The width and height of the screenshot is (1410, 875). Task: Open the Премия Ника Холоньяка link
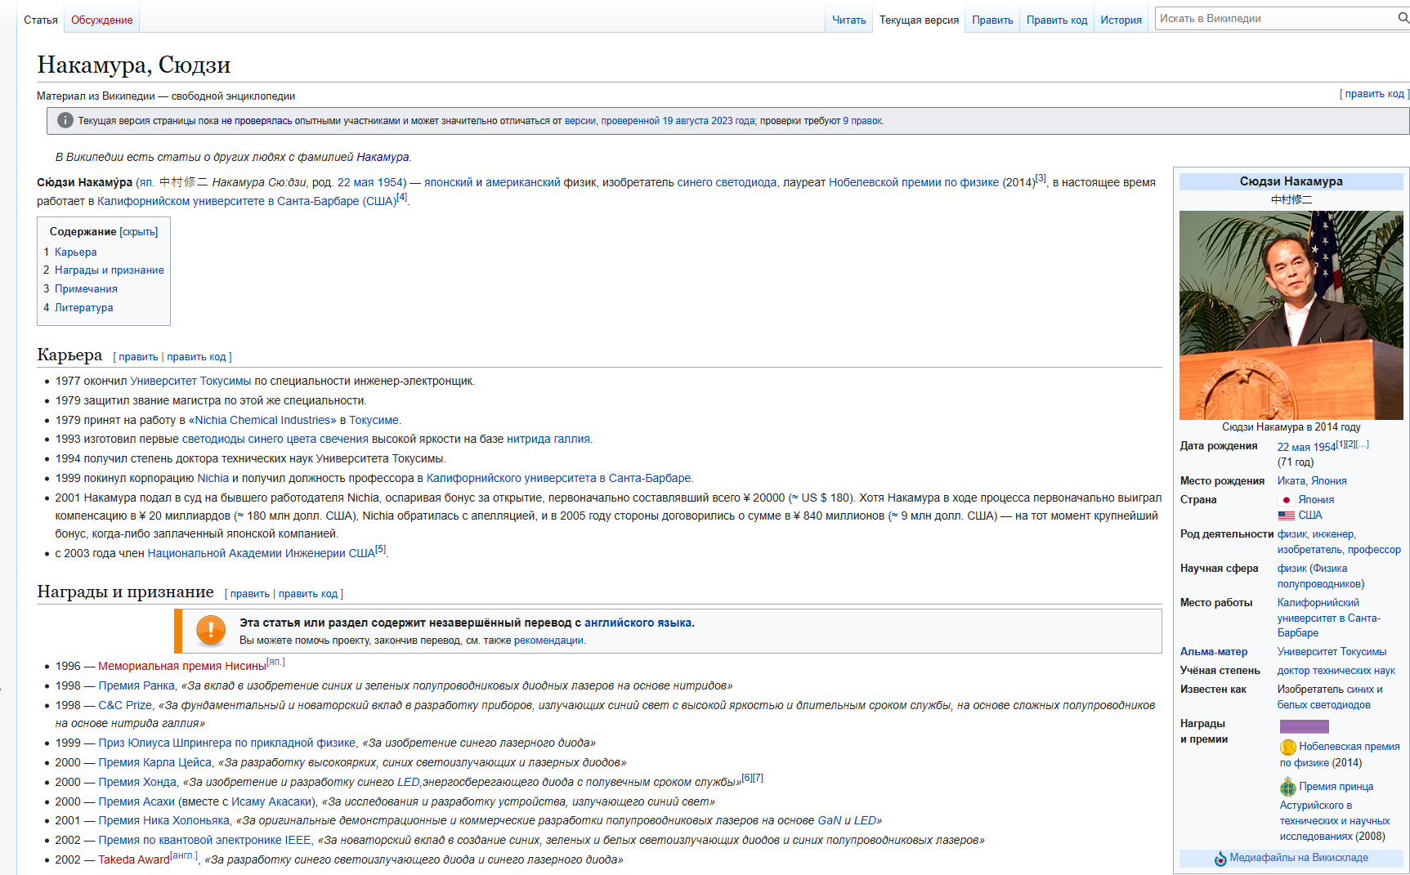point(164,821)
